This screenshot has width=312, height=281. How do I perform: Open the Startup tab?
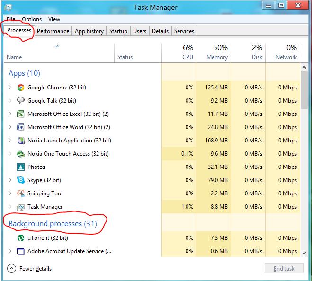tap(118, 31)
